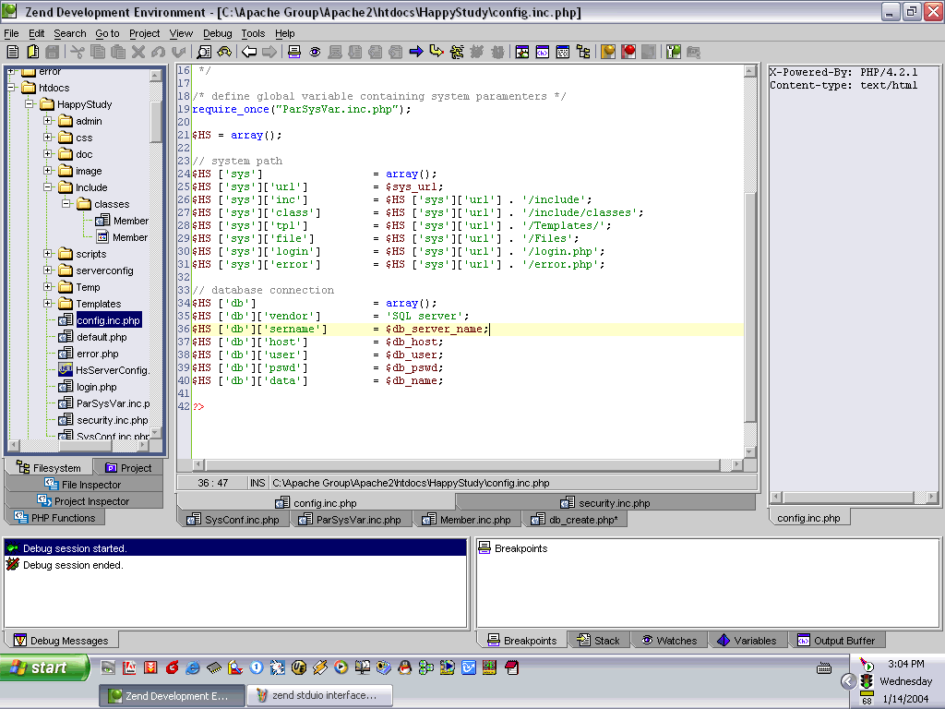Viewport: 945px width, 709px height.
Task: Click the yellow Replace arrows icon
Action: coord(224,52)
